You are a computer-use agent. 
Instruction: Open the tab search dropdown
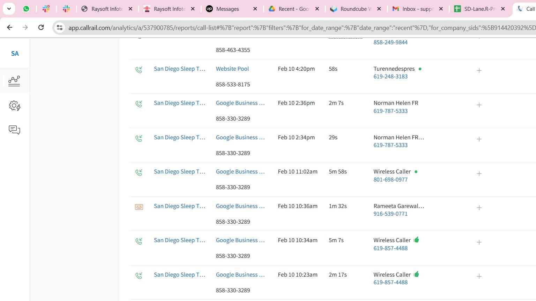tap(9, 9)
